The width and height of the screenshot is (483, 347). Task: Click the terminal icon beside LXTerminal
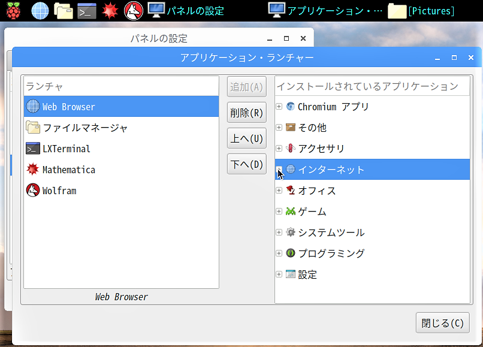coord(32,148)
